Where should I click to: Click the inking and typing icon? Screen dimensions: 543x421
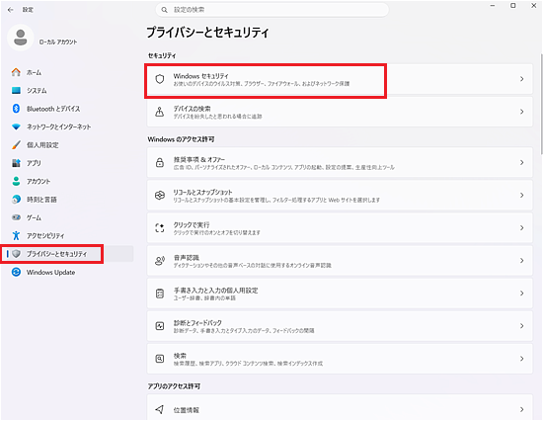point(160,294)
